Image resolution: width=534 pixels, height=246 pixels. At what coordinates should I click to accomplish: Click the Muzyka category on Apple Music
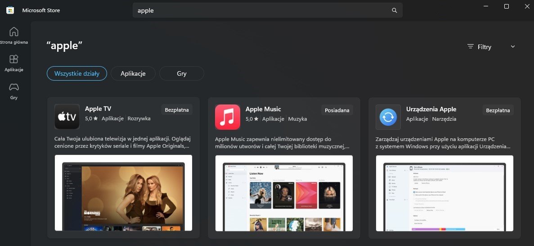pyautogui.click(x=298, y=119)
